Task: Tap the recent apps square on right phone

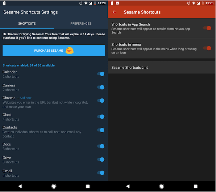Action: pos(196,186)
